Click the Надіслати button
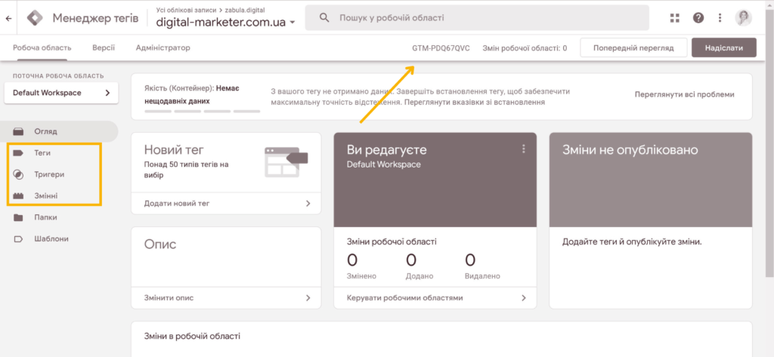 pos(724,48)
